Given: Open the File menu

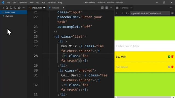Looking at the screenshot, I should coord(8,2).
